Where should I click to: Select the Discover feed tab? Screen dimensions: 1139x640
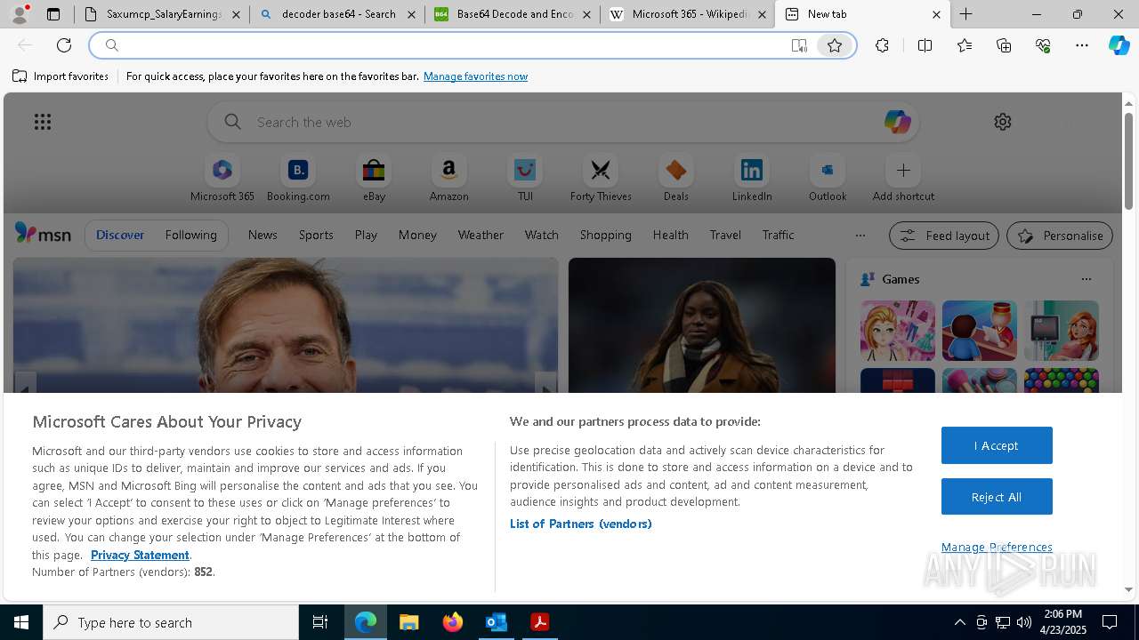click(x=120, y=235)
